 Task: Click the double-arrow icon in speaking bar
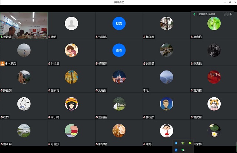coord(226,14)
